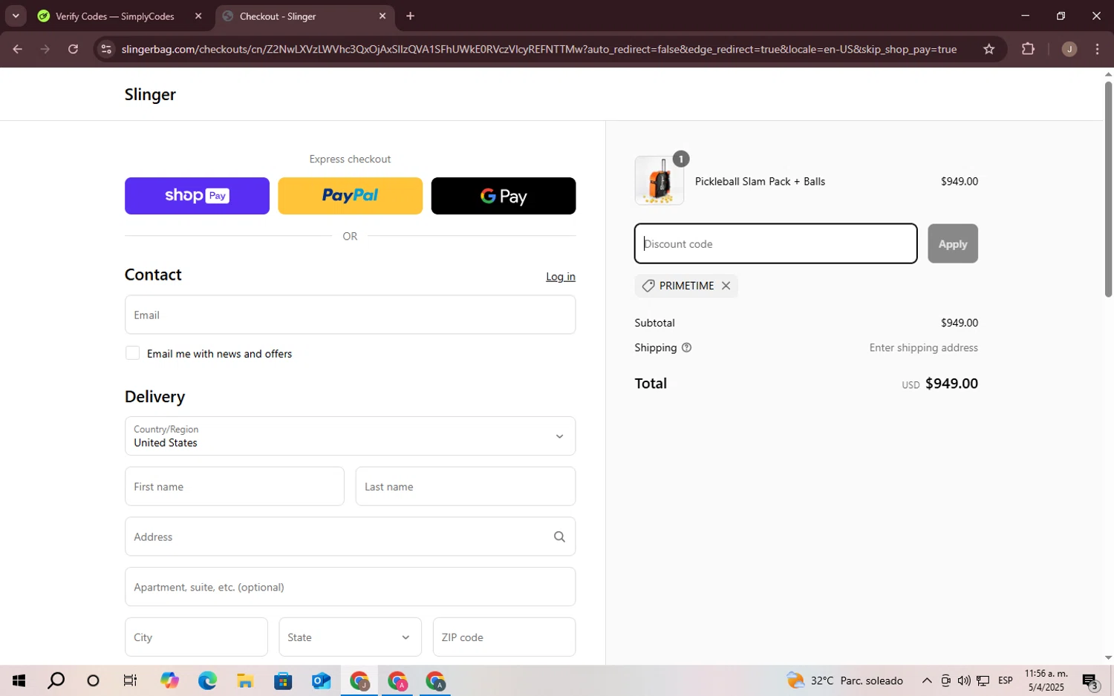Click the address search magnifier icon
Viewport: 1114px width, 696px height.
[x=559, y=536]
